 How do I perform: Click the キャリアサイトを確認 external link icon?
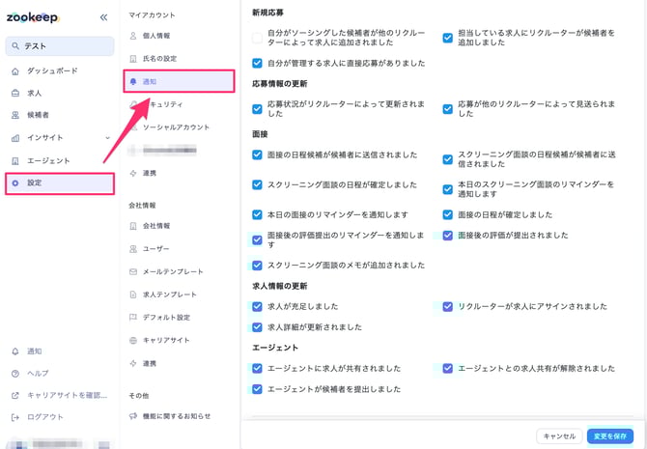[15, 395]
